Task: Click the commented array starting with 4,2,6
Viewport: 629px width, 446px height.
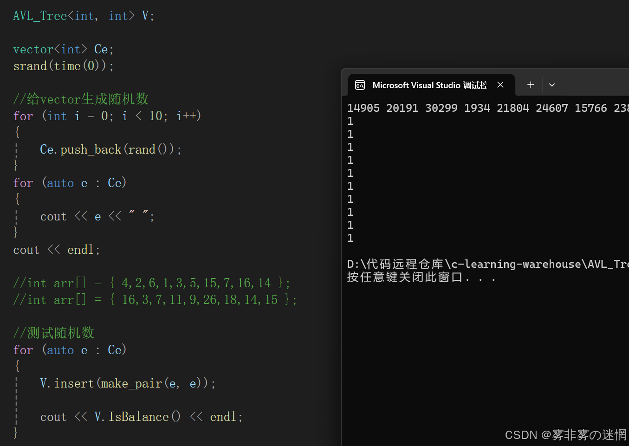Action: click(152, 283)
